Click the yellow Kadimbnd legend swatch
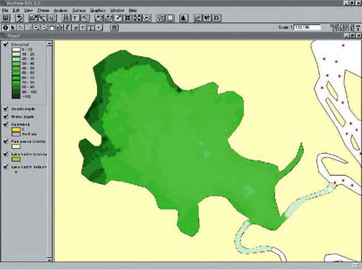 16,129
